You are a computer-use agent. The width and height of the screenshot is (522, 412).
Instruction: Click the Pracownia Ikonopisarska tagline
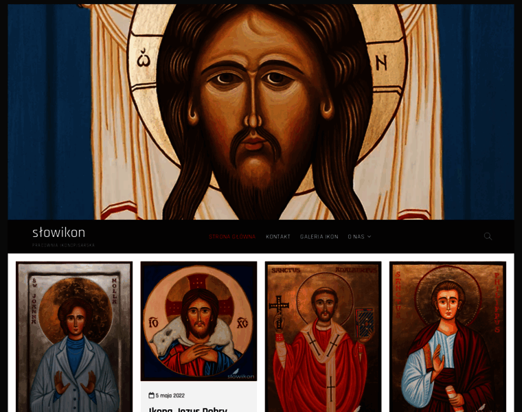coord(63,245)
